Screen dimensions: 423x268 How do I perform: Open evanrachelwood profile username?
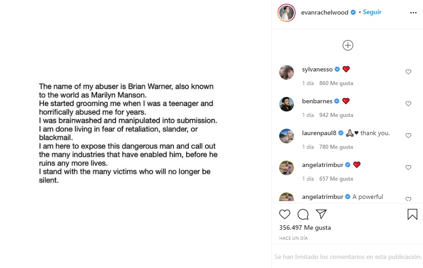click(x=325, y=13)
